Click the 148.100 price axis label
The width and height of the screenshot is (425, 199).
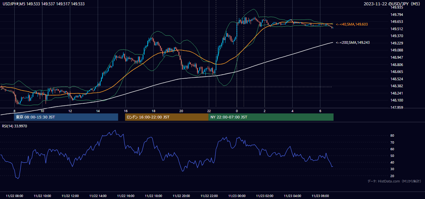tap(397, 100)
